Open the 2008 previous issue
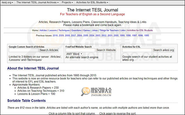The image size is (185, 115). tap(67, 35)
